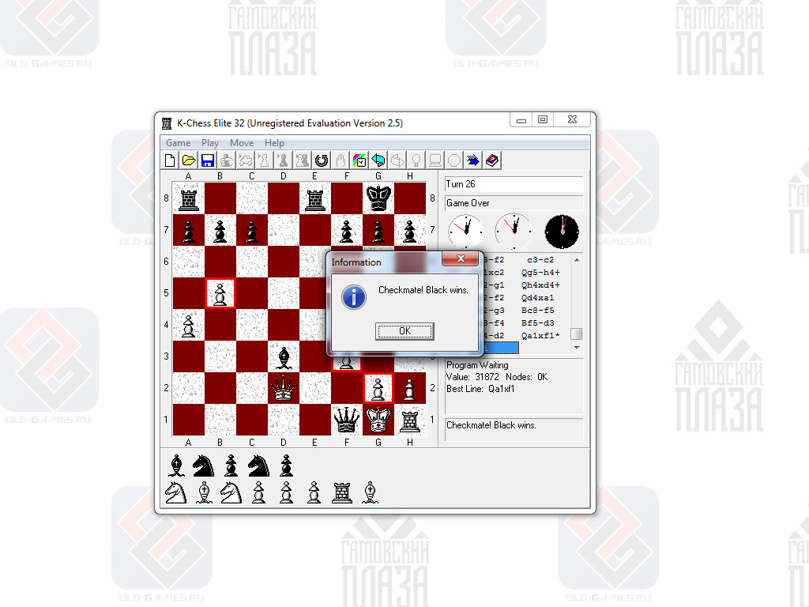This screenshot has width=809, height=607.
Task: Click the Game Over status field
Action: [514, 203]
